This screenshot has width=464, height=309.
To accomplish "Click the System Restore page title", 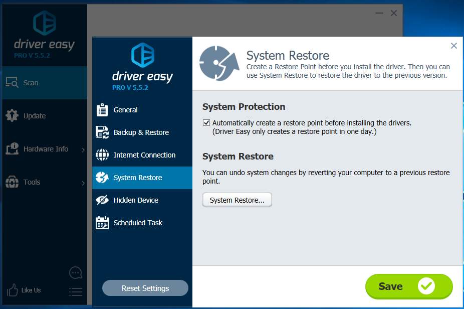I will pos(288,55).
